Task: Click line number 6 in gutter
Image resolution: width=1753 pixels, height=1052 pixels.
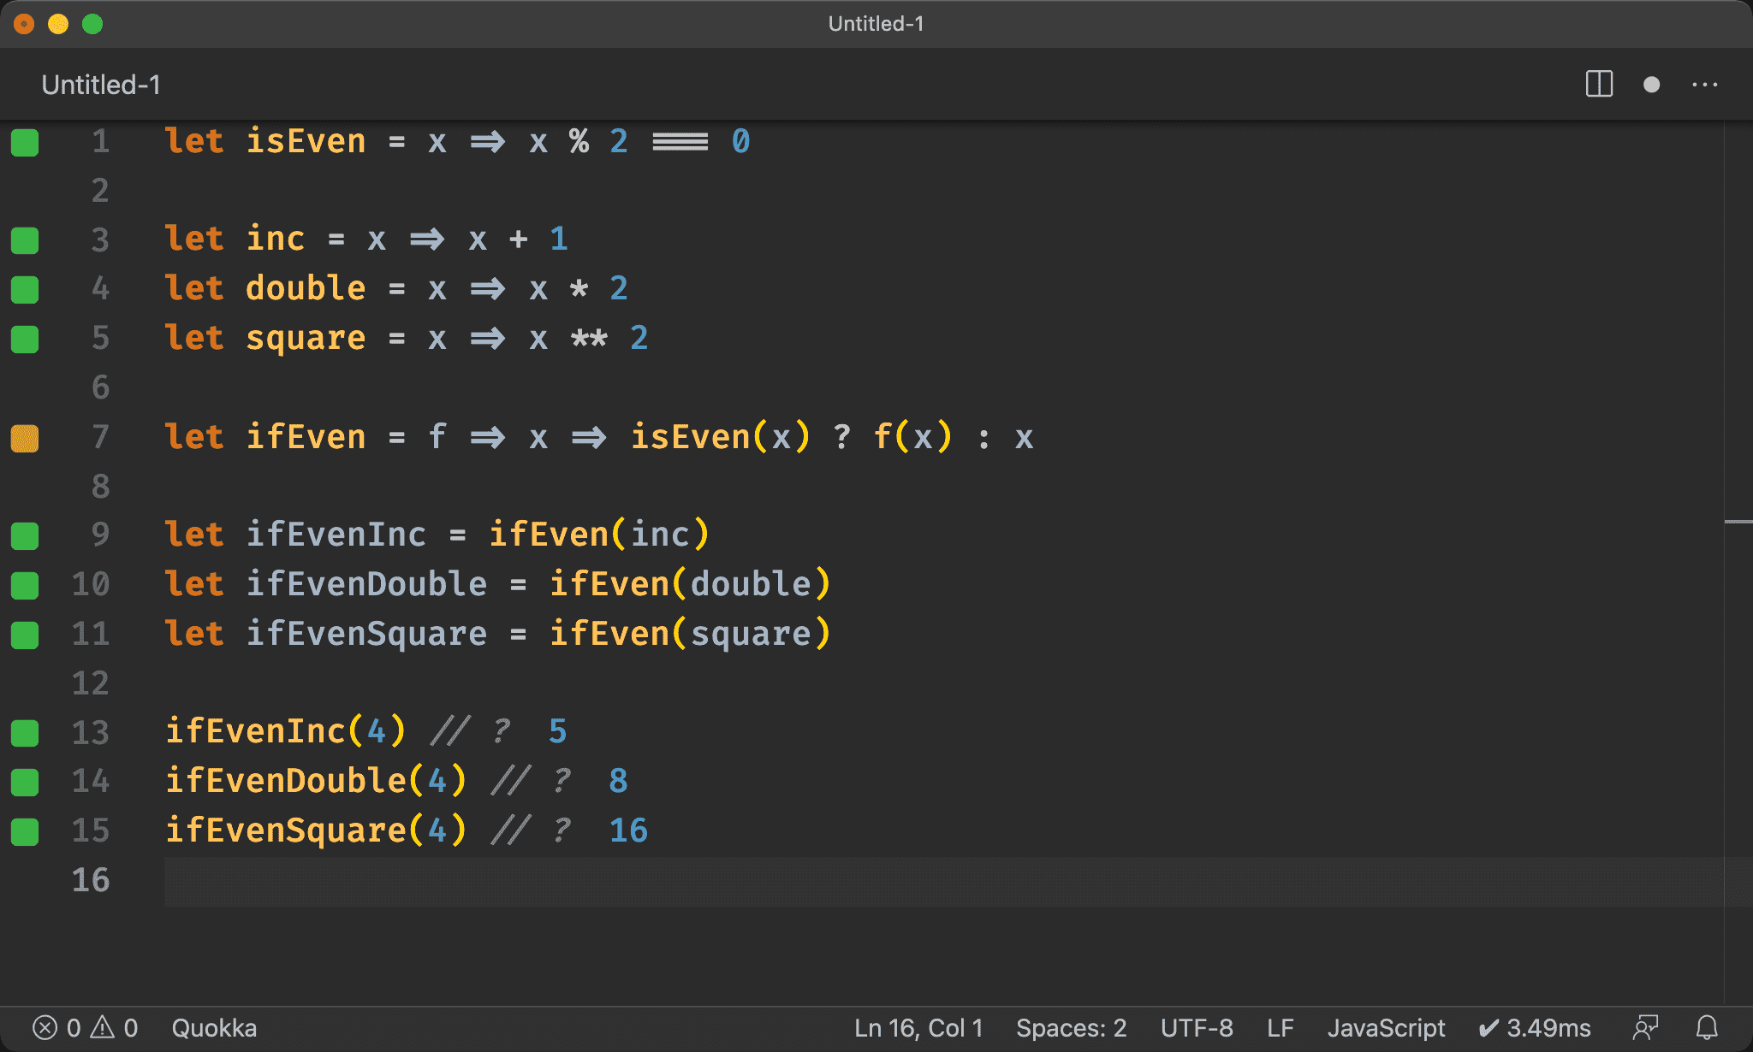Action: [x=101, y=387]
